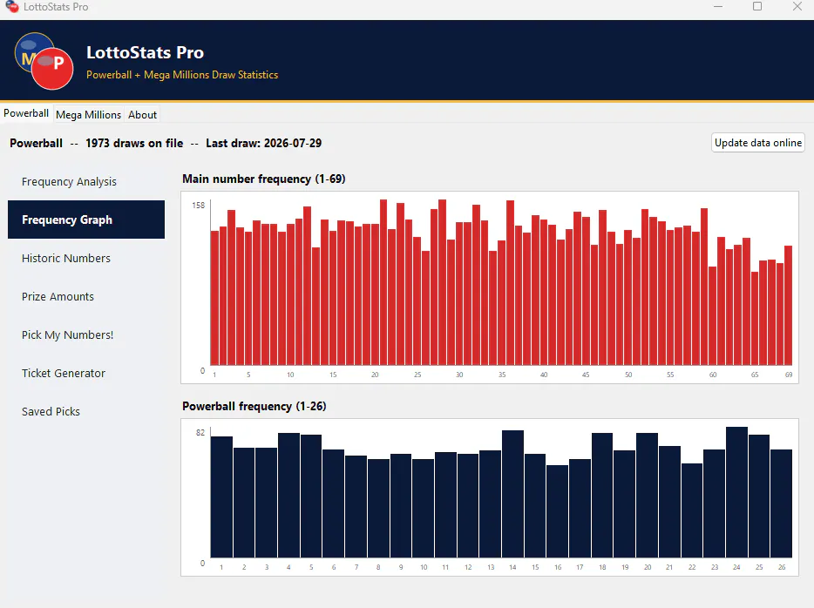Screen dimensions: 814x608
Task: Click the small title bar app icon
Action: click(x=12, y=7)
